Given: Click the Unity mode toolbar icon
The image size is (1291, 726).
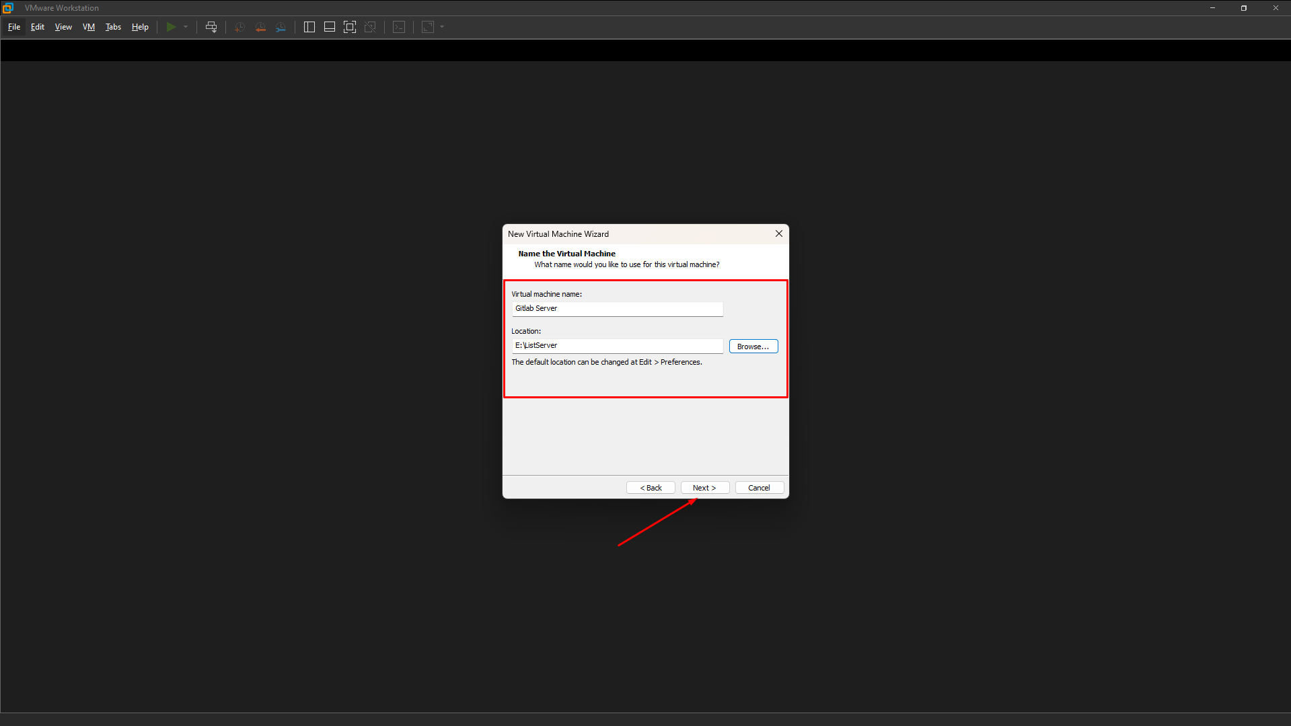Looking at the screenshot, I should pyautogui.click(x=370, y=27).
